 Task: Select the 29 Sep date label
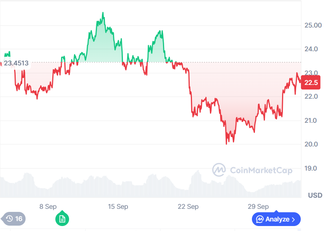point(258,207)
